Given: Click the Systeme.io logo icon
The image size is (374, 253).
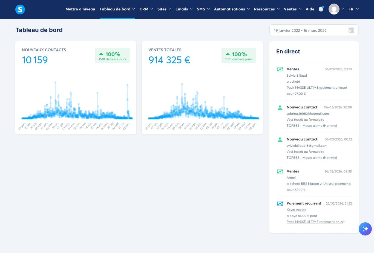Looking at the screenshot, I should (x=20, y=9).
